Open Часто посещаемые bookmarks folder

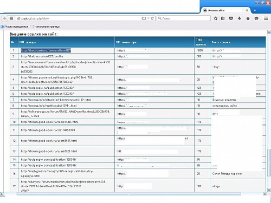[x=15, y=27]
